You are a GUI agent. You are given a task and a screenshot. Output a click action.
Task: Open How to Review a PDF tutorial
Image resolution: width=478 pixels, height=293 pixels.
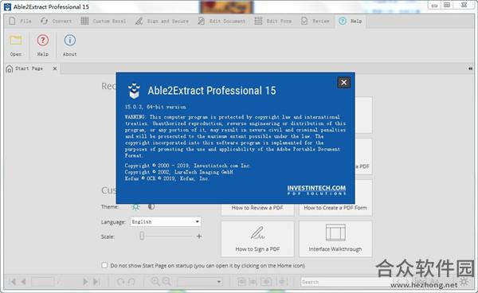click(257, 208)
